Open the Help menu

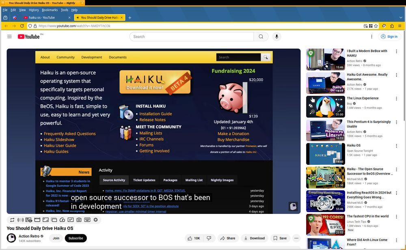click(x=74, y=10)
